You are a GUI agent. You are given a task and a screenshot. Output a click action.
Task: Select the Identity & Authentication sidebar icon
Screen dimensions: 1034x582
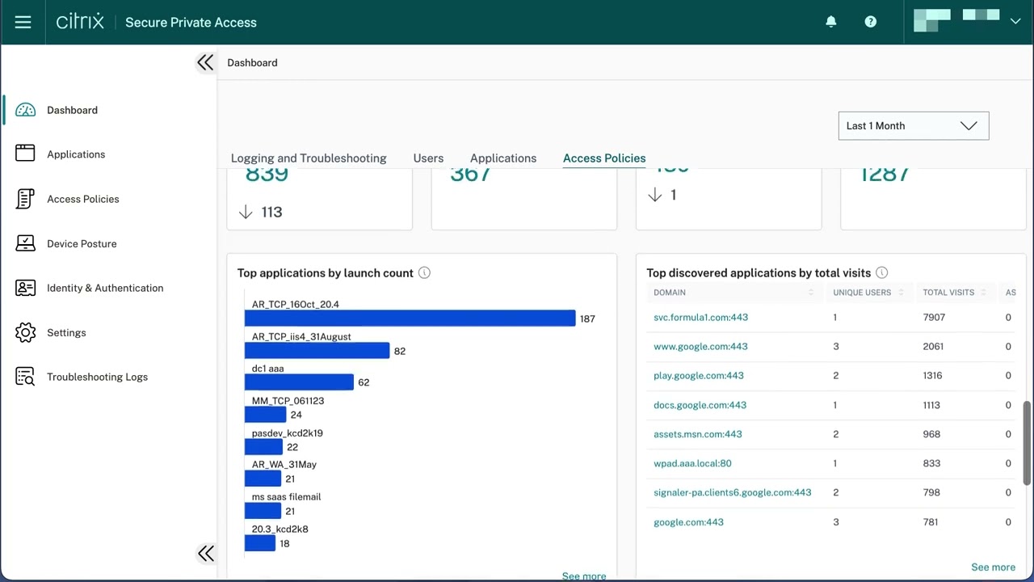point(24,288)
